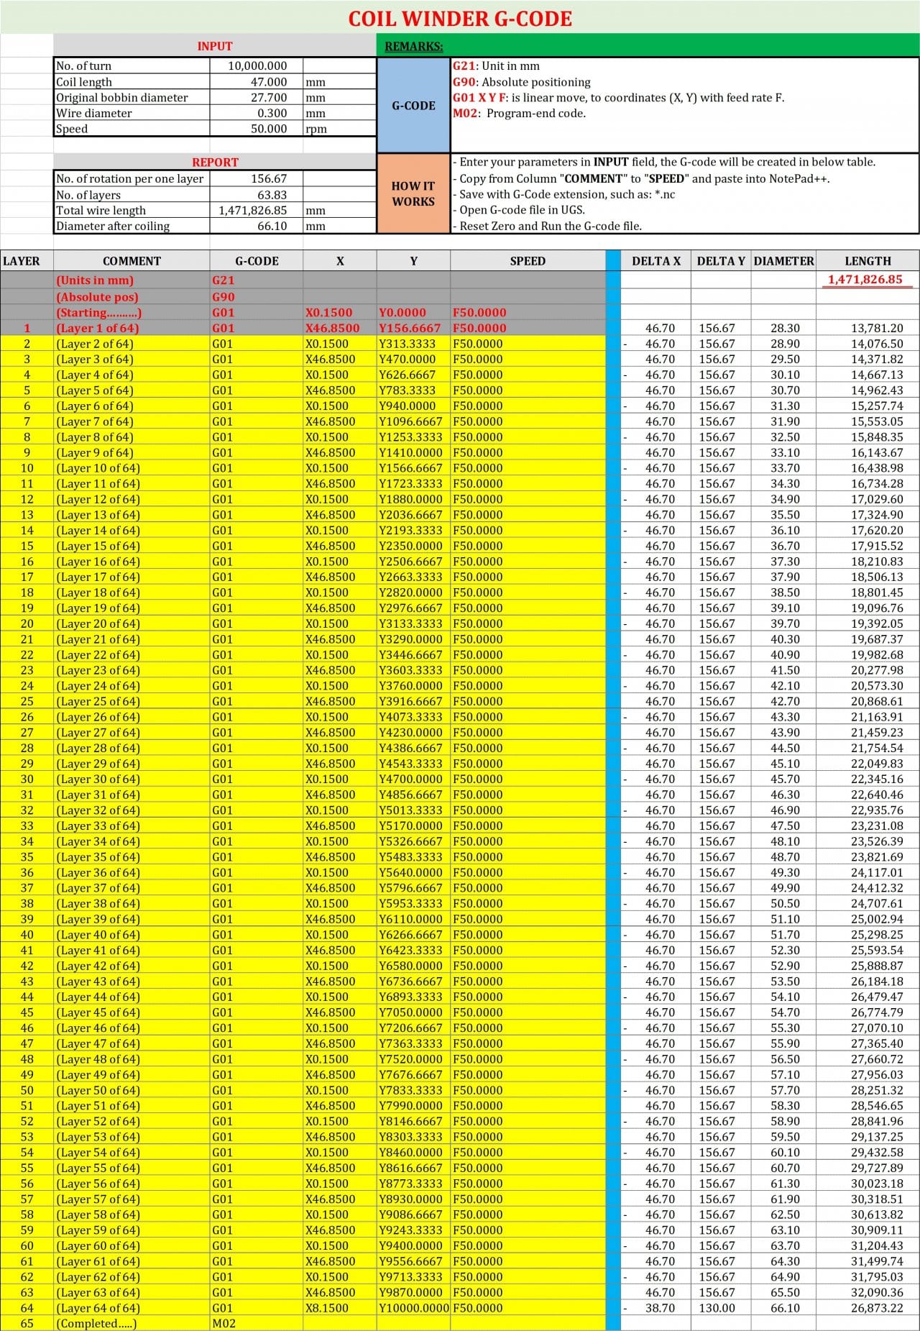The height and width of the screenshot is (1331, 920).
Task: Select the '(Layer 10 of 64)' comment
Action: pos(132,468)
